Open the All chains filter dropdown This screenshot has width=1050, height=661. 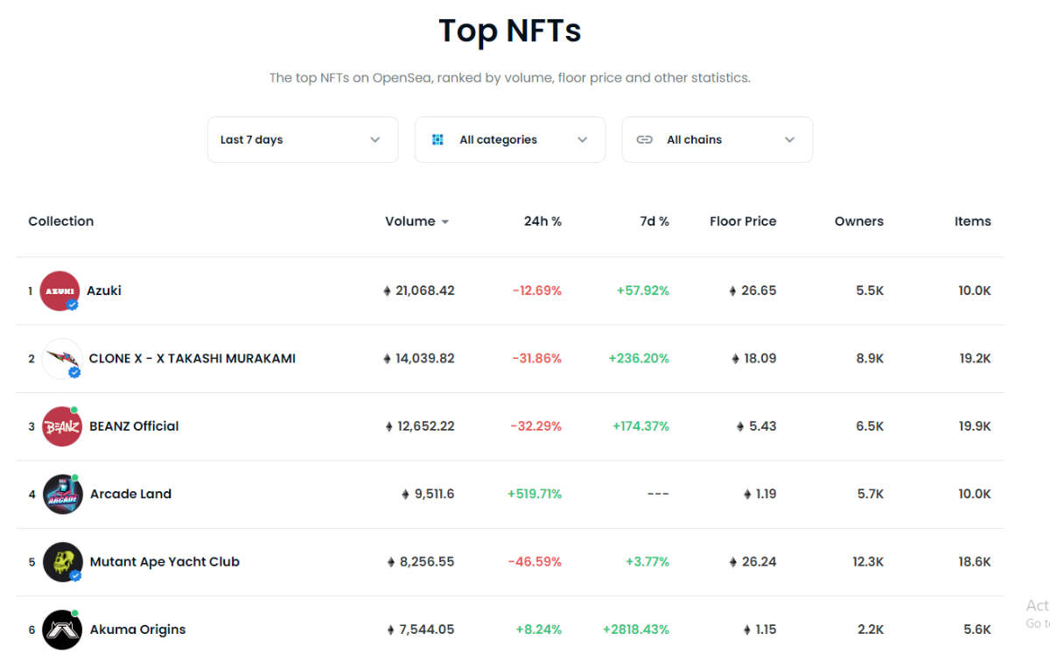pos(717,139)
